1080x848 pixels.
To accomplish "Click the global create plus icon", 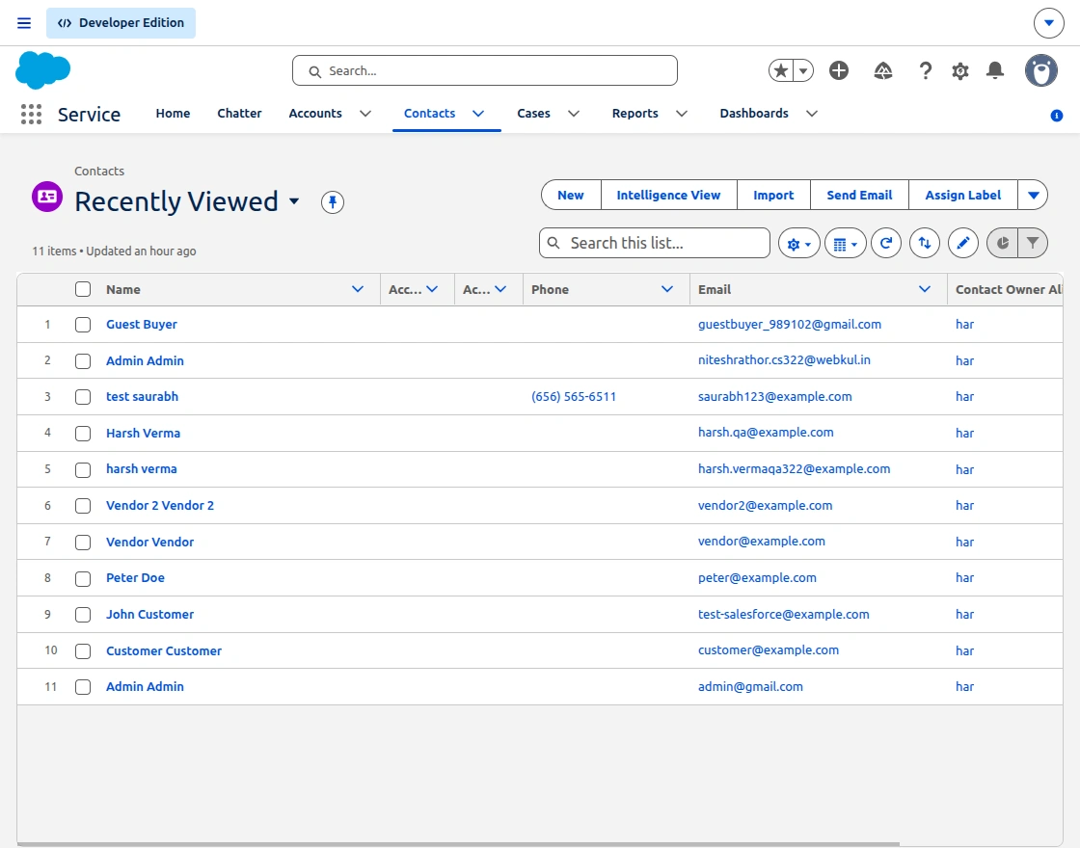I will pyautogui.click(x=839, y=70).
